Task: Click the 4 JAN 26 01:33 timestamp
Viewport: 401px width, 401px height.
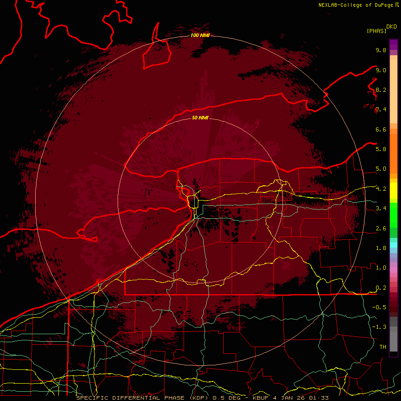Action: point(301,398)
